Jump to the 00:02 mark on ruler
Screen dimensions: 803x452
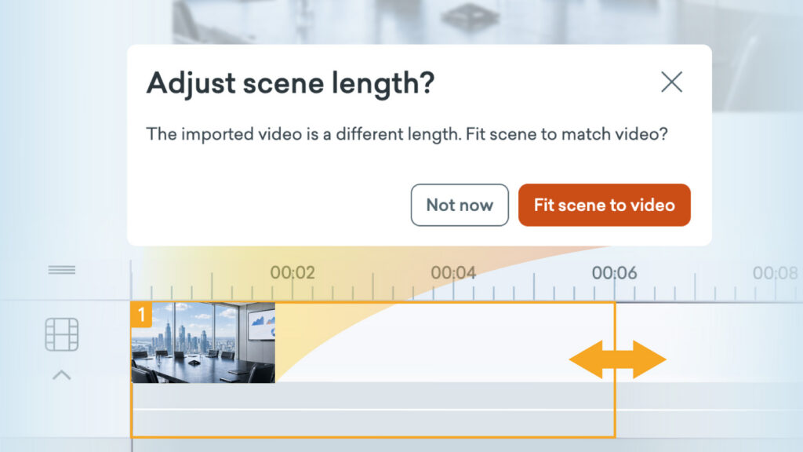point(292,272)
